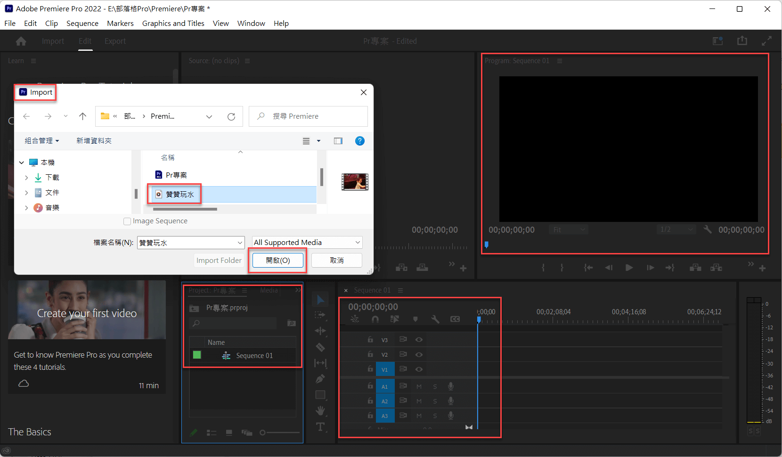
Task: Expand the 下載 tree node
Action: click(x=26, y=178)
